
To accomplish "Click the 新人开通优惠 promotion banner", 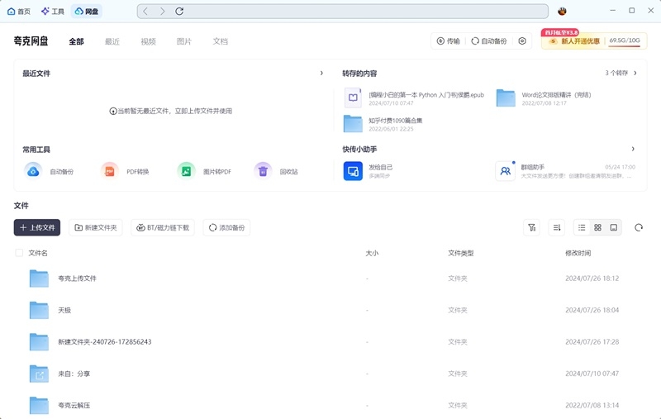I will click(x=574, y=40).
